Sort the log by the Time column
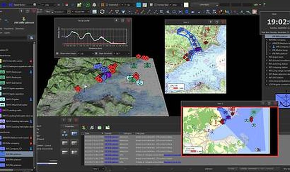The width and height of the screenshot is (290, 172). pos(94,133)
